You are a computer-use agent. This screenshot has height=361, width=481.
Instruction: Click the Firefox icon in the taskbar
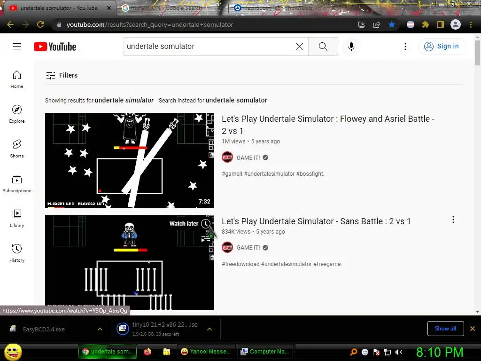147,352
